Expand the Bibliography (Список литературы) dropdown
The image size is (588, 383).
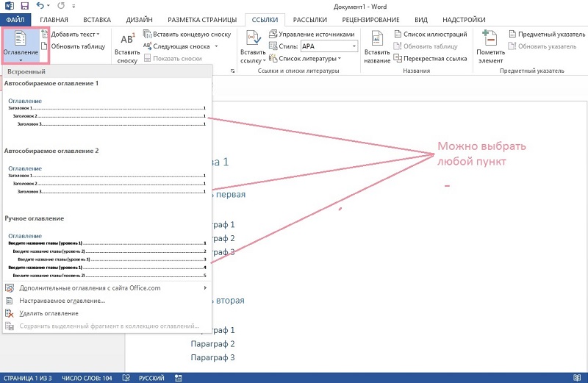coord(339,59)
